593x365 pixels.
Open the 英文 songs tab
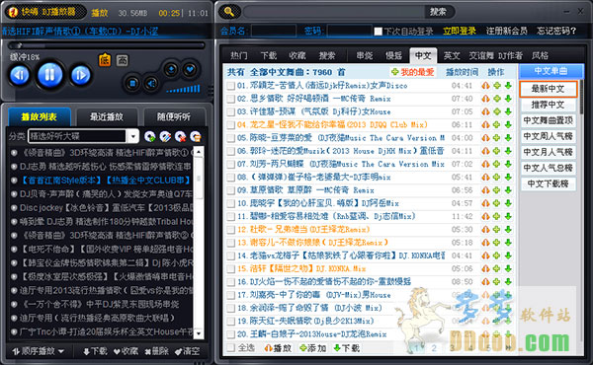pyautogui.click(x=452, y=56)
